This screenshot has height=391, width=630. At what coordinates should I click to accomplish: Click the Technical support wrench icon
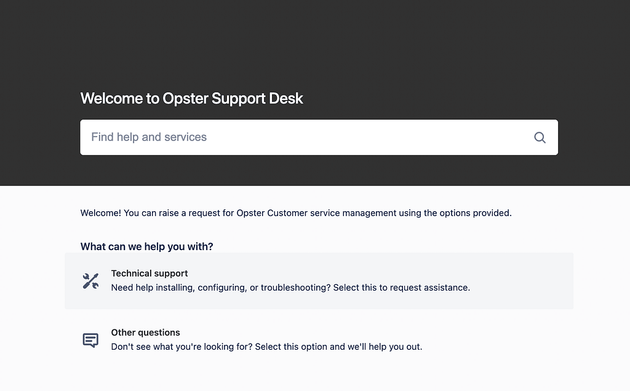click(91, 281)
